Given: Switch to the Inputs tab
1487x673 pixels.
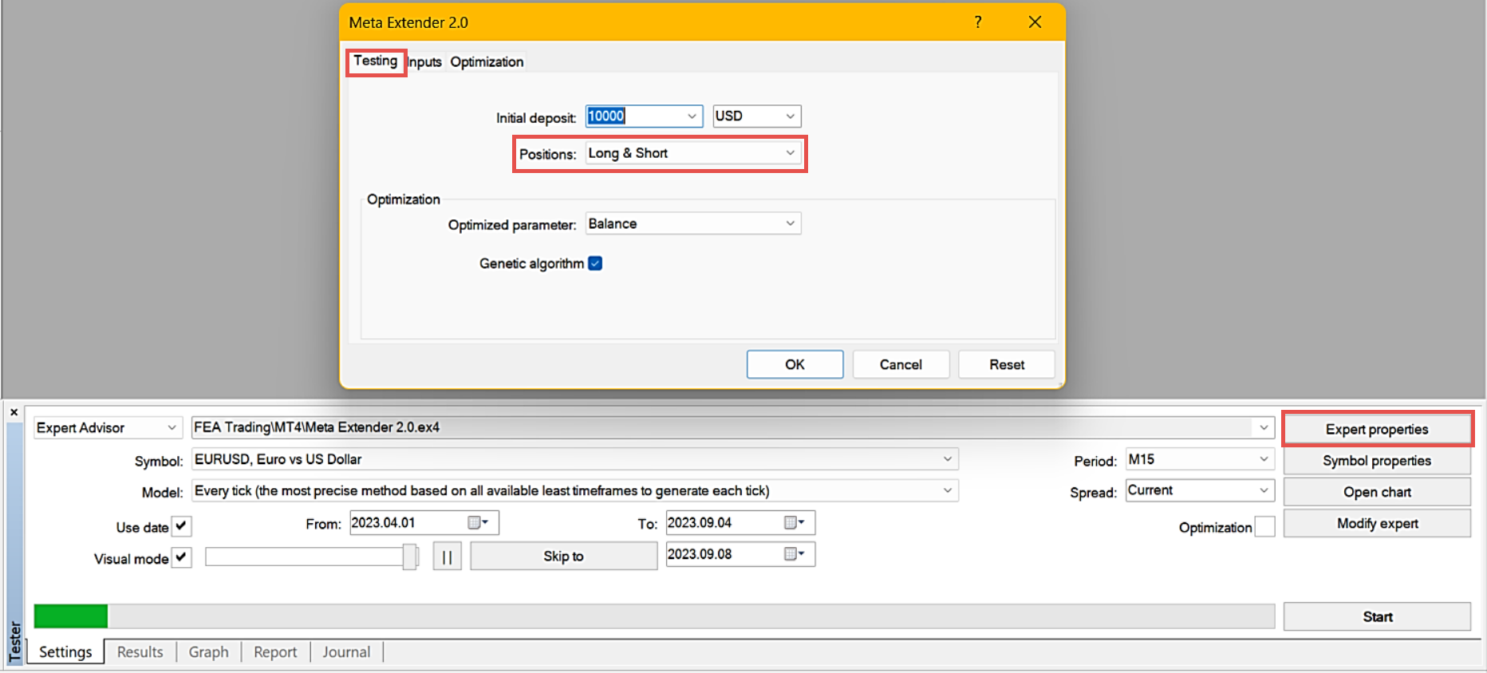Looking at the screenshot, I should pos(424,62).
